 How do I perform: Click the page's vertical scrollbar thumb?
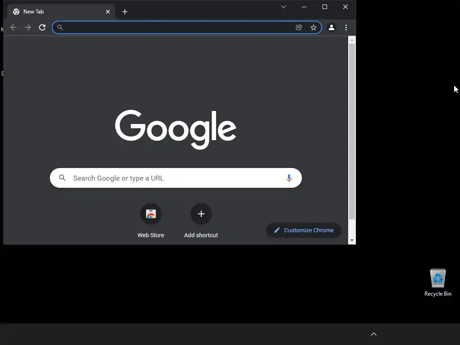pos(352,131)
